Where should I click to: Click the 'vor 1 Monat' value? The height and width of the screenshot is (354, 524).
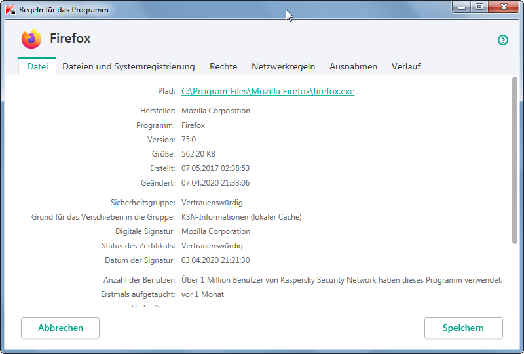[202, 294]
